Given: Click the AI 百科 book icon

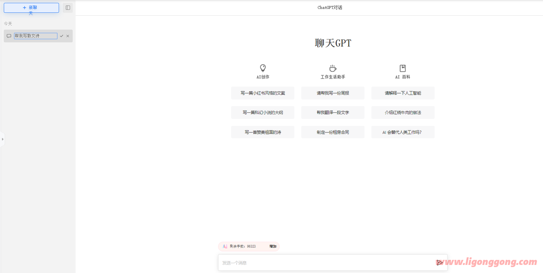Looking at the screenshot, I should coord(403,68).
